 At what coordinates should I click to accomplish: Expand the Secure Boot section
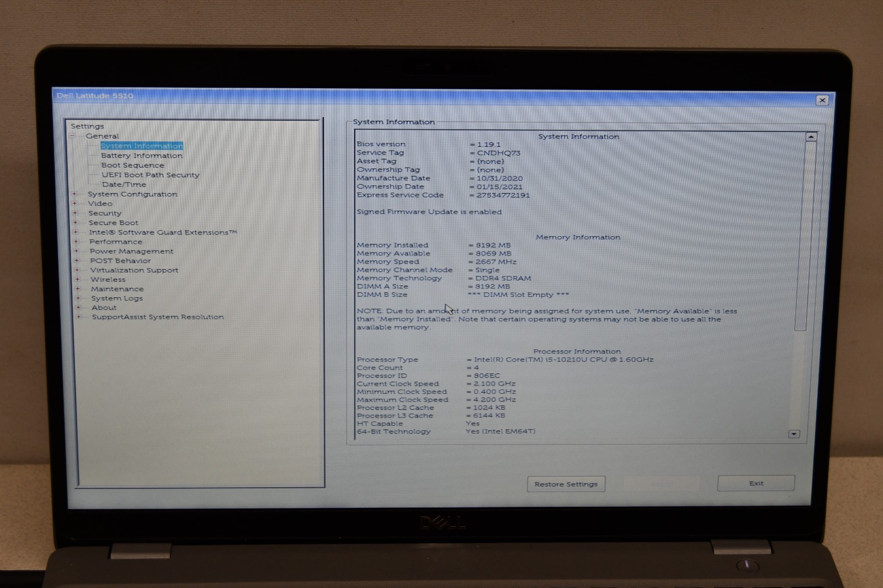point(76,222)
